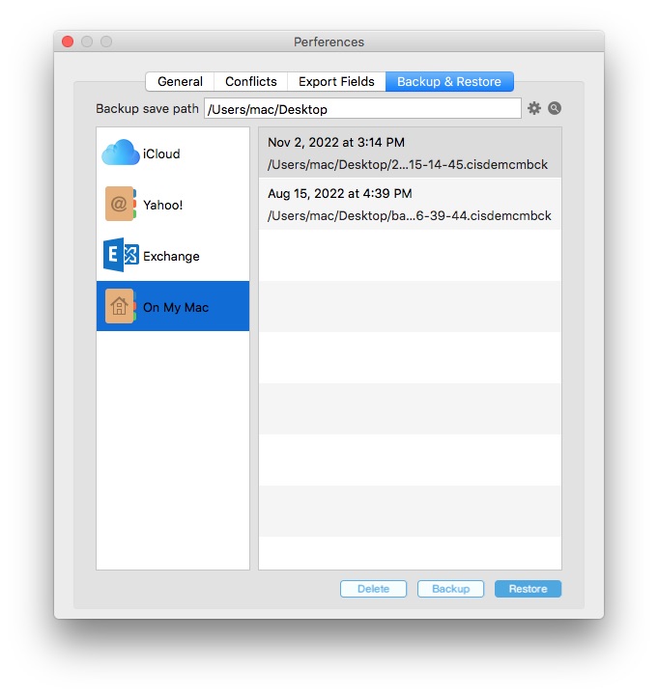
Task: Click the magnifier icon beside save path
Action: click(555, 109)
